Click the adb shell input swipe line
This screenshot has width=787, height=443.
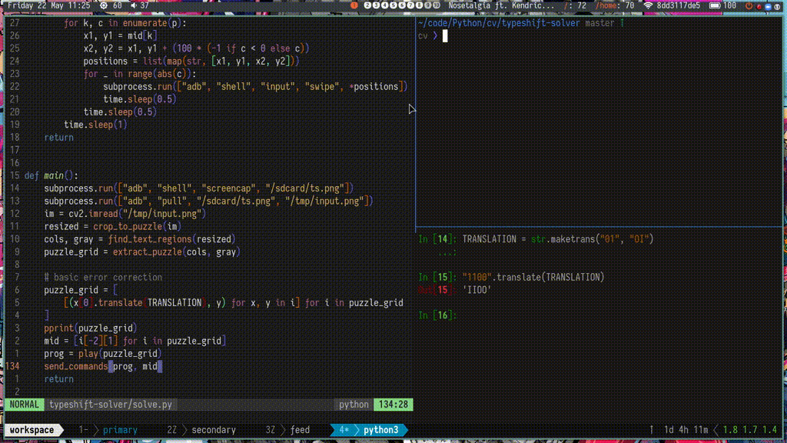(255, 86)
